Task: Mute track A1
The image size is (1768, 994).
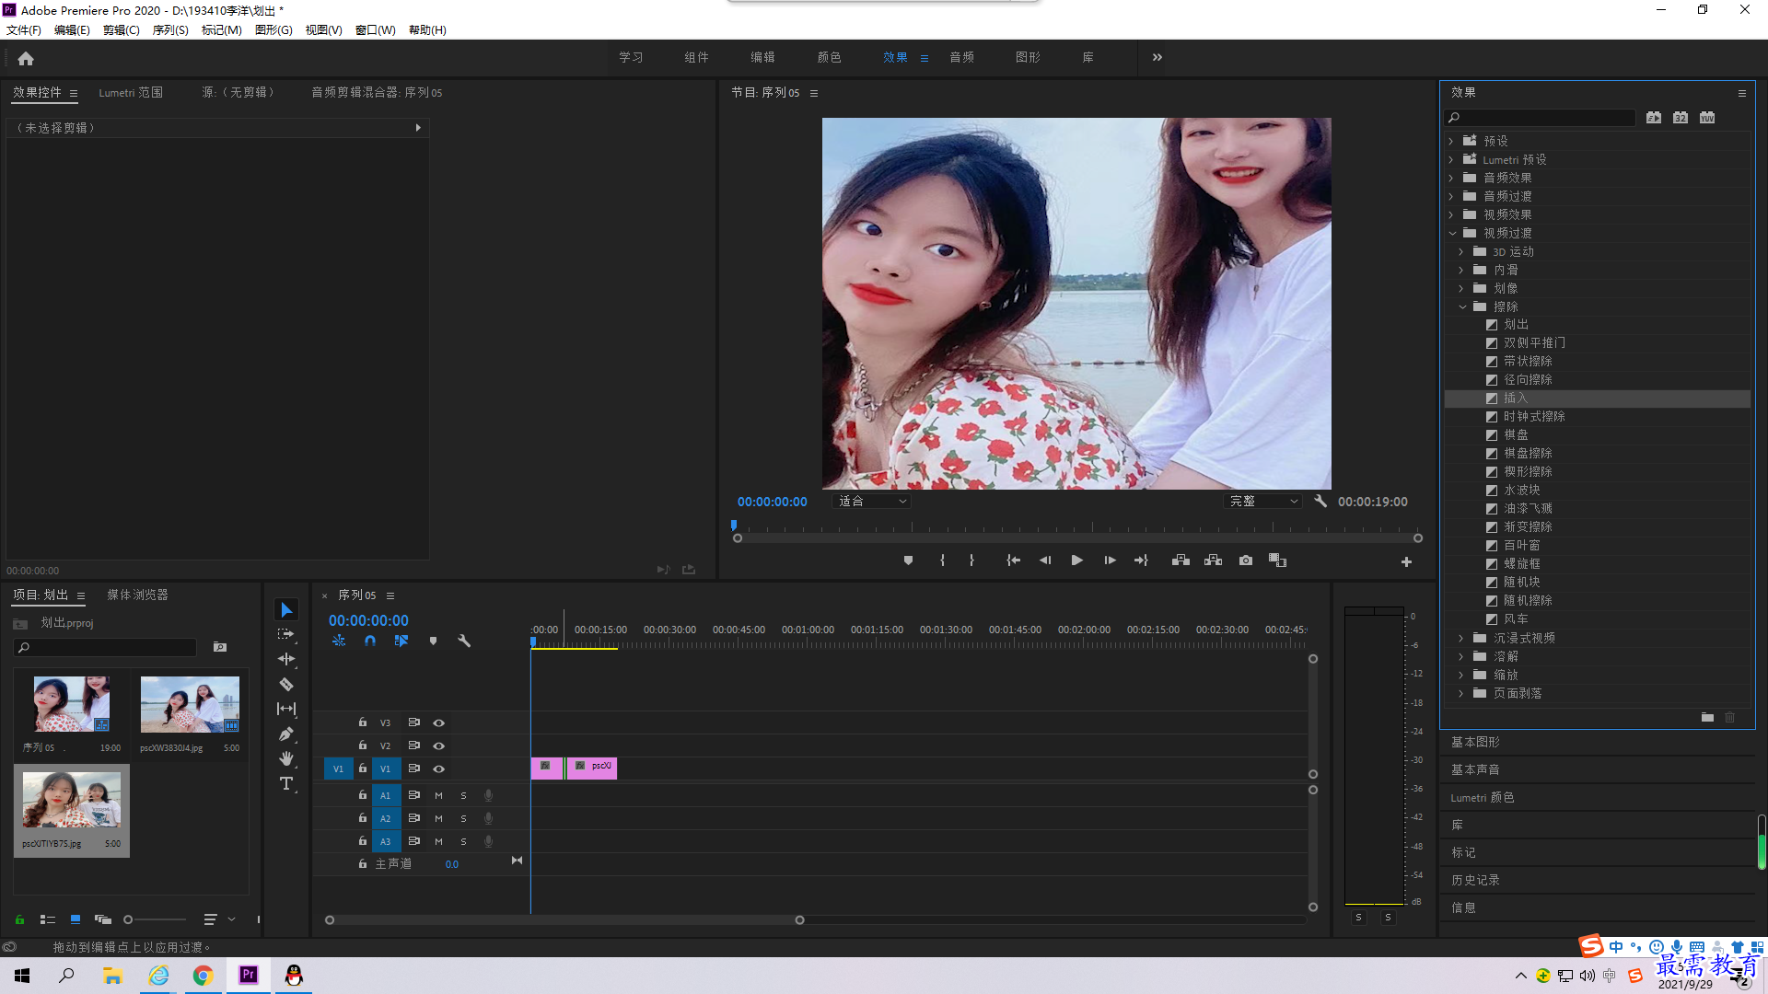Action: pos(438,795)
